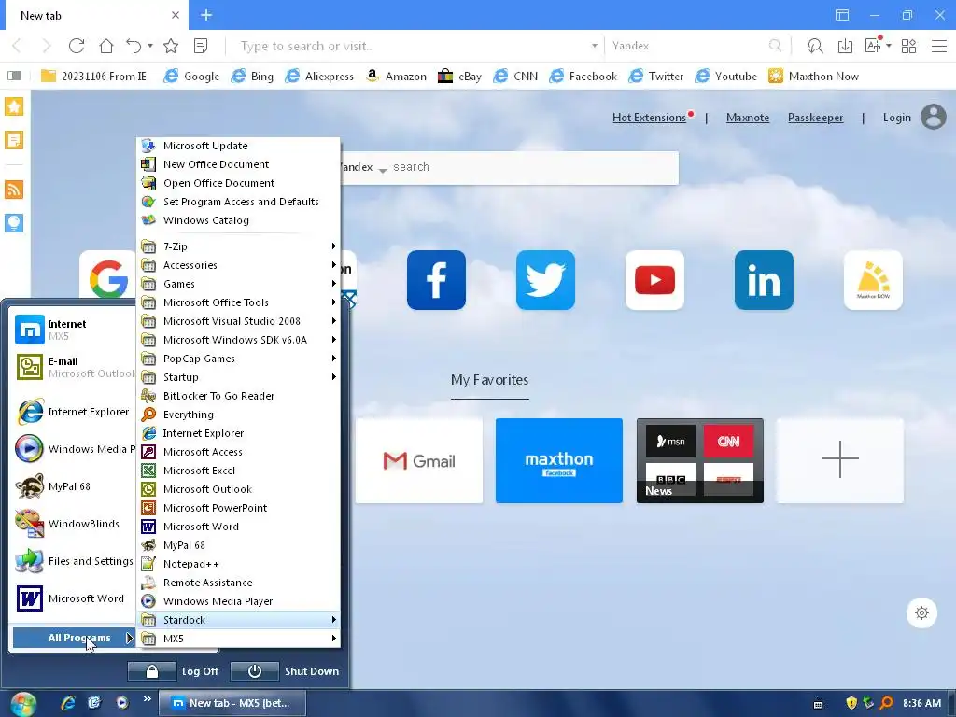Viewport: 956px width, 717px height.
Task: Click the undo closed tab arrow icon
Action: point(134,46)
